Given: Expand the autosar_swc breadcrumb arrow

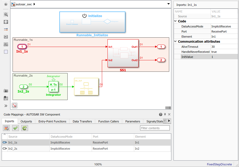Looking at the screenshot, I should tap(34, 4).
